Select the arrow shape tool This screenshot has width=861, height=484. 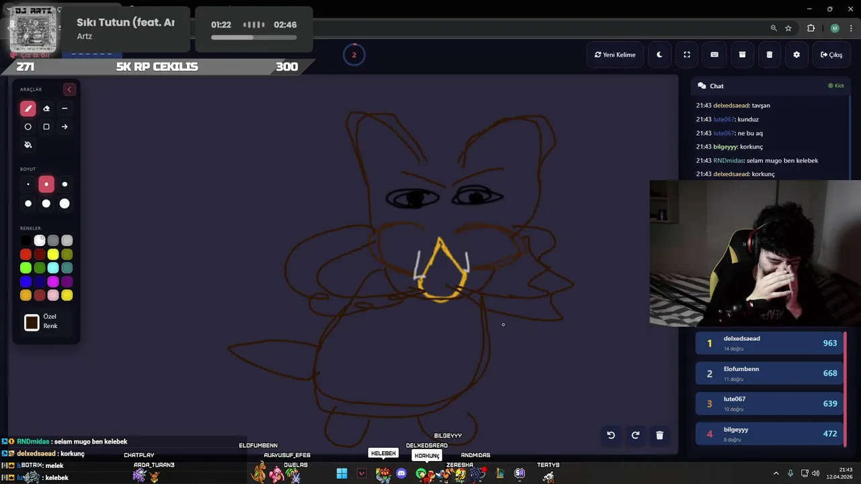(65, 126)
